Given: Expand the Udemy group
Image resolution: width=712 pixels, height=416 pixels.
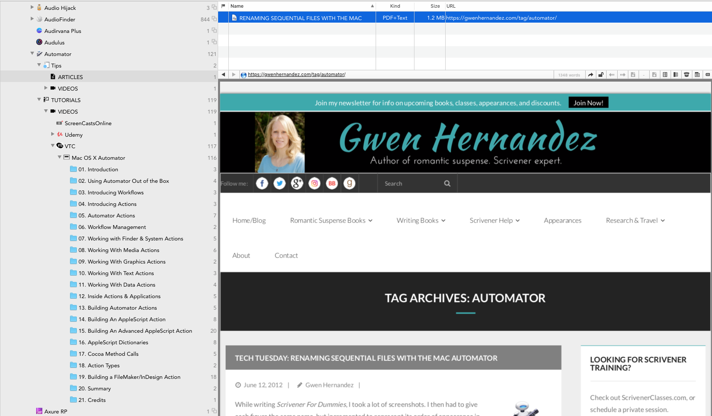Looking at the screenshot, I should coord(53,135).
